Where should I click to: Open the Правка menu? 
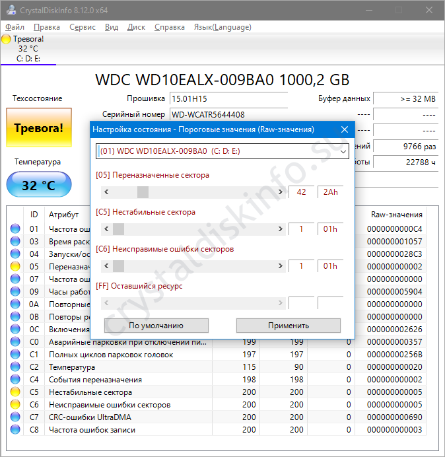pyautogui.click(x=47, y=27)
